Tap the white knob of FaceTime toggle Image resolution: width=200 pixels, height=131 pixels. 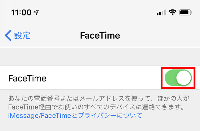[x=184, y=78]
